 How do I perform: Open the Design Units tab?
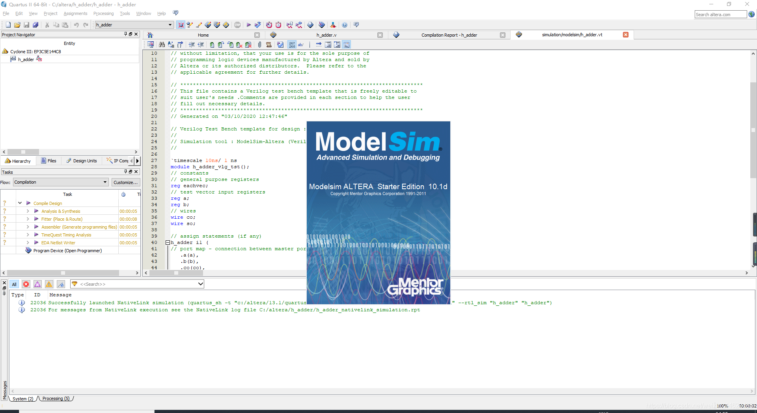[82, 161]
